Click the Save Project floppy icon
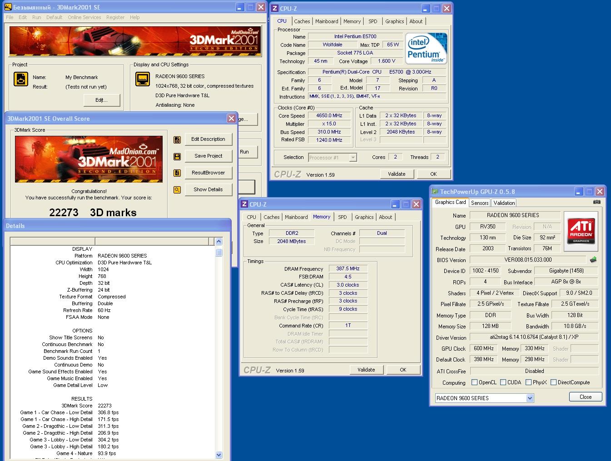Image resolution: width=611 pixels, height=461 pixels. [177, 156]
